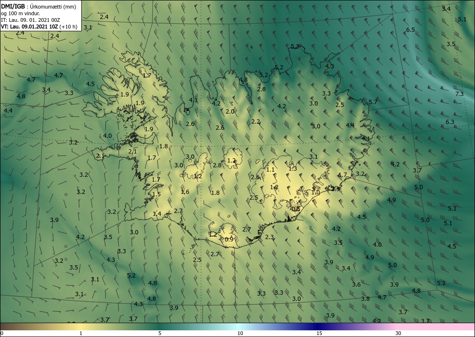This screenshot has height=337, width=475.
Task: Click the 'DMI/IGB : Úrkomumætti (mm)' title line
Action: [x=38, y=6]
